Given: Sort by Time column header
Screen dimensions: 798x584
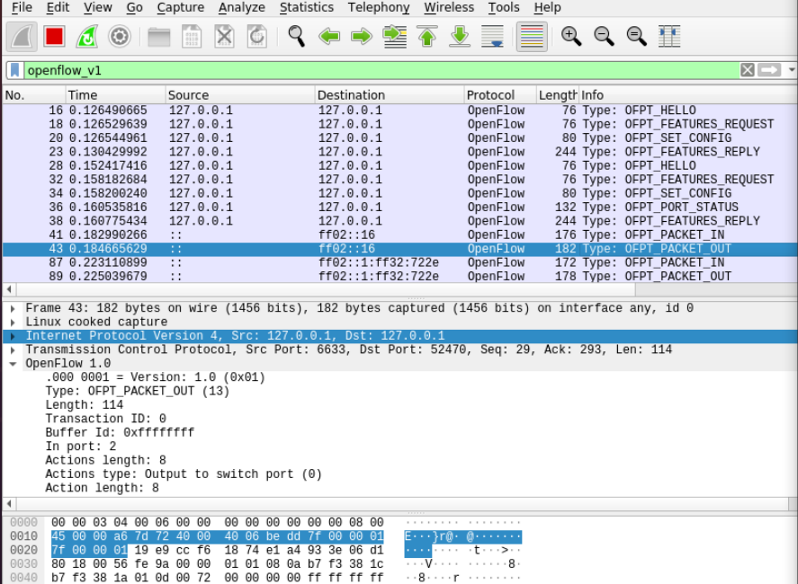Looking at the screenshot, I should (x=115, y=95).
